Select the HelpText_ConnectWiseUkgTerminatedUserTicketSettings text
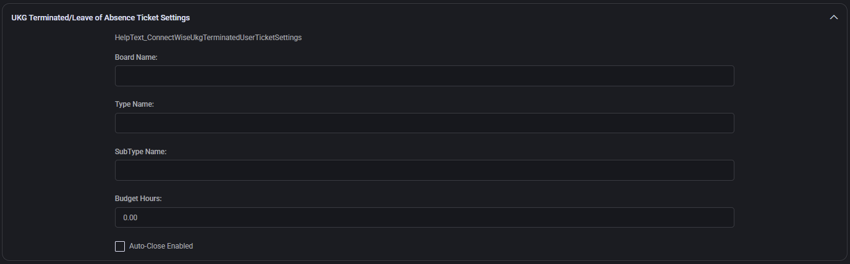This screenshot has width=850, height=264. (208, 38)
